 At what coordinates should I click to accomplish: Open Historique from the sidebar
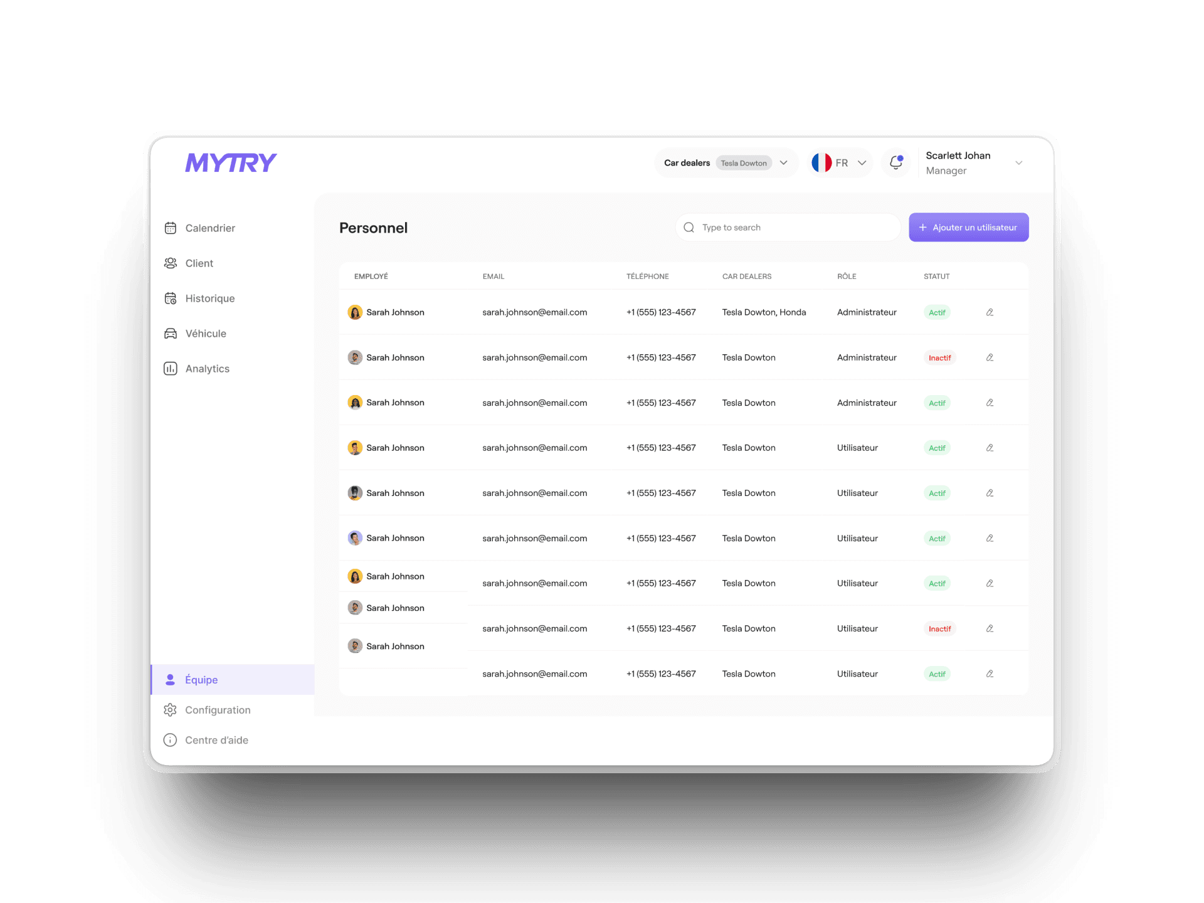pyautogui.click(x=209, y=298)
